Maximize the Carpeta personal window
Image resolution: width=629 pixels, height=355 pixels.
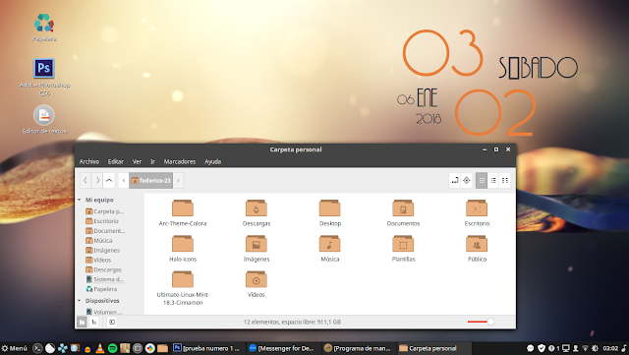(x=495, y=149)
